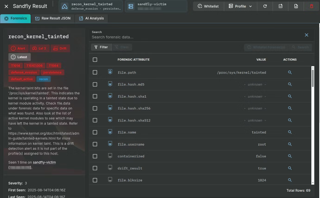Clear the search field with the X icon
This screenshot has width=320, height=198.
pyautogui.click(x=306, y=35)
